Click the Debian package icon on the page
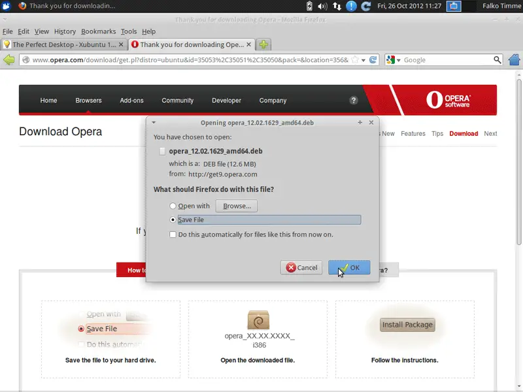The height and width of the screenshot is (392, 523). coord(258,320)
